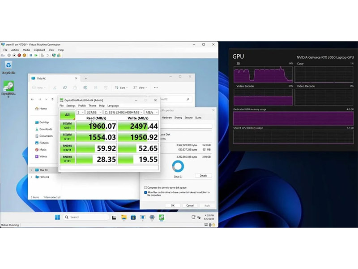The image size is (358, 269).
Task: Click the Rename icon in File Explorer toolbar
Action: [x=85, y=87]
